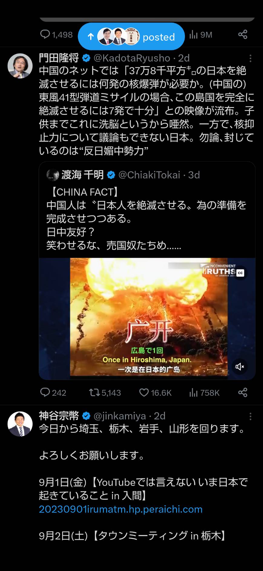Open the @jinkamiya handle

pos(120,416)
